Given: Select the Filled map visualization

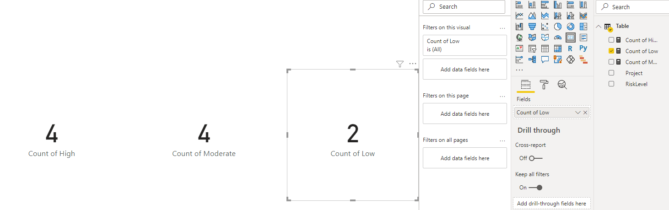Looking at the screenshot, I should coord(532,38).
